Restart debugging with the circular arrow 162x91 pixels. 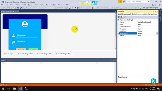click(78, 8)
